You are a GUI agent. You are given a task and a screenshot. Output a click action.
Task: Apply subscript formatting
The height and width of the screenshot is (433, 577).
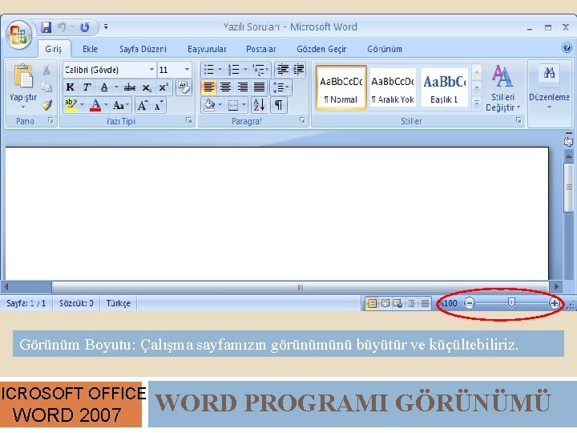pos(147,87)
